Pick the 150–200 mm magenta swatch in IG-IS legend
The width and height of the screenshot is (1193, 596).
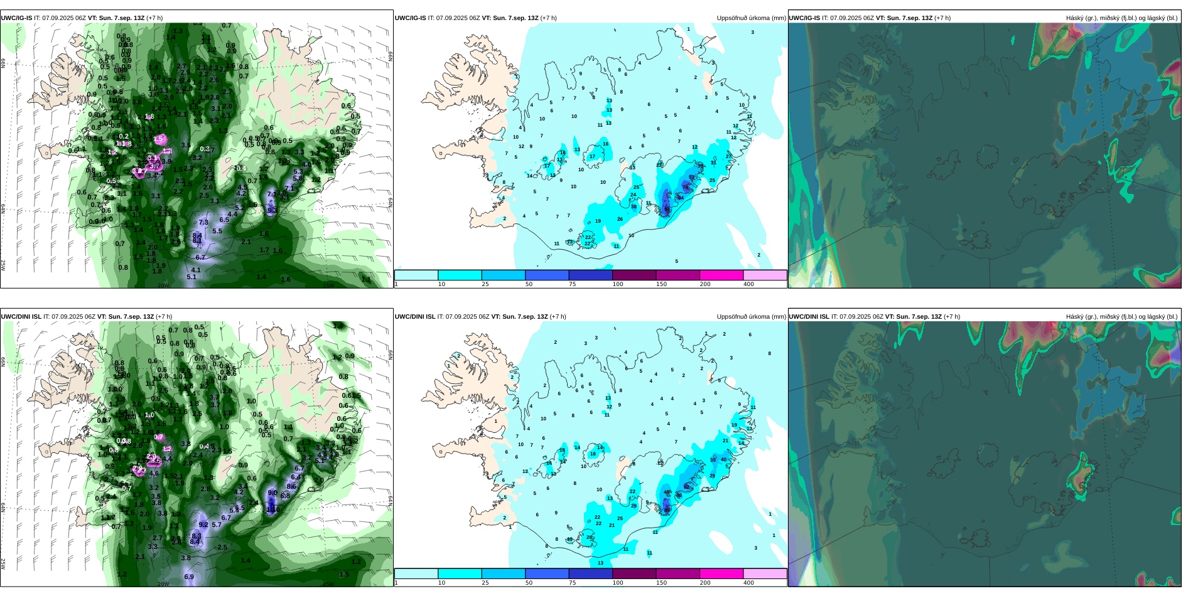[x=678, y=275]
